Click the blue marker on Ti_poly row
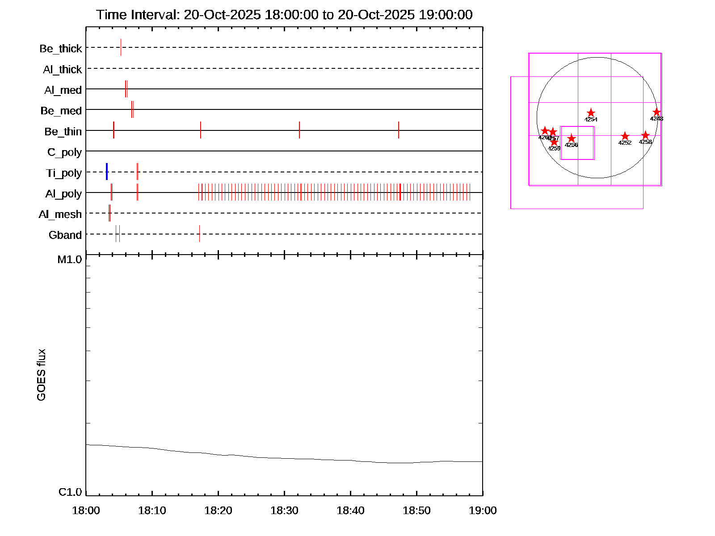715x536 pixels. pyautogui.click(x=107, y=172)
